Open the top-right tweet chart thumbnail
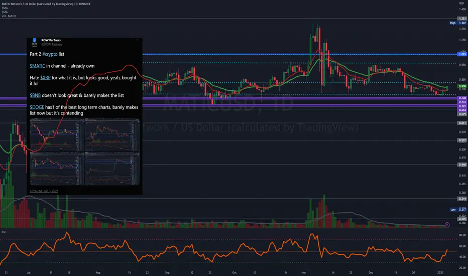Viewport: 468px width, 276px height. click(x=112, y=135)
